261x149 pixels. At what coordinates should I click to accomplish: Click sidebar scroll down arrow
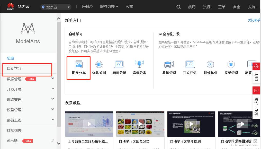(x=59, y=143)
